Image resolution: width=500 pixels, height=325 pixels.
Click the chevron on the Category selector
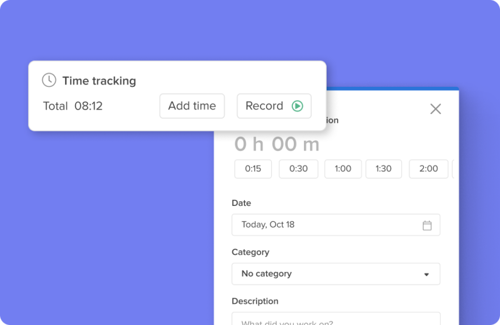tap(426, 274)
